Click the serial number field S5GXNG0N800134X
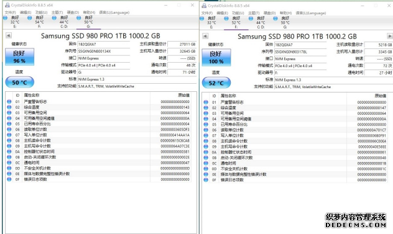The height and width of the screenshot is (234, 393). pyautogui.click(x=103, y=52)
